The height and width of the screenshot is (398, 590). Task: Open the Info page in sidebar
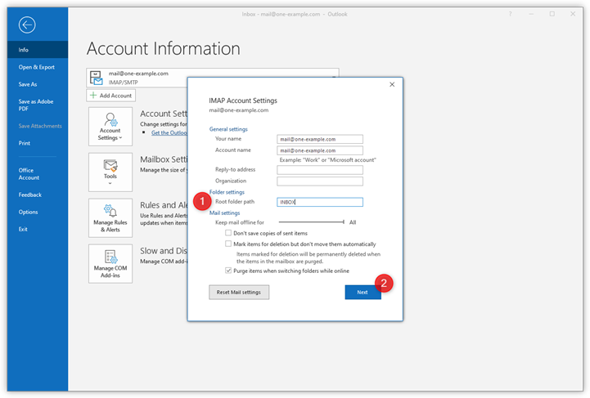coord(38,50)
